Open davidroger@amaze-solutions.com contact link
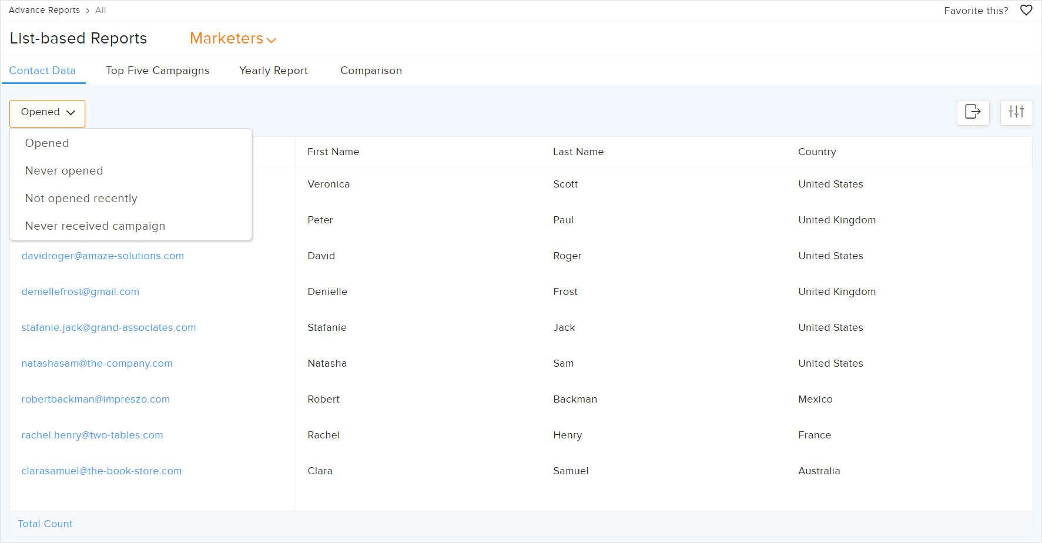 pyautogui.click(x=103, y=256)
